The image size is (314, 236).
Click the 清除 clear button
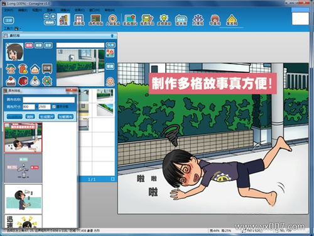pos(30,116)
